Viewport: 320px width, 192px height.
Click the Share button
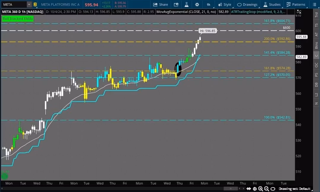click(x=160, y=4)
